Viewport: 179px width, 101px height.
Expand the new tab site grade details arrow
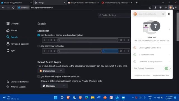coord(169,29)
